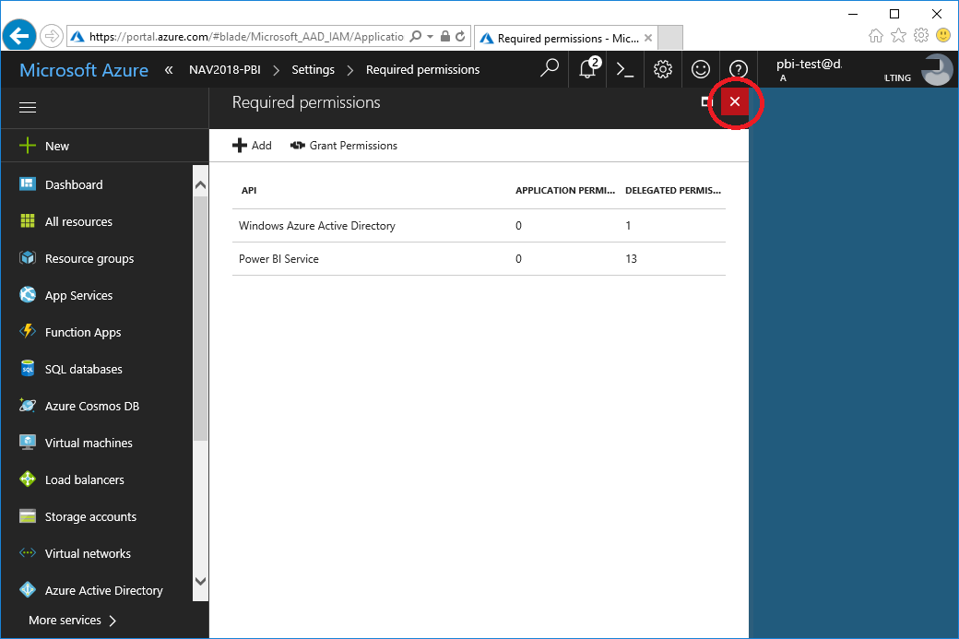The width and height of the screenshot is (959, 639).
Task: Click the Required permissions breadcrumb
Action: (x=422, y=70)
